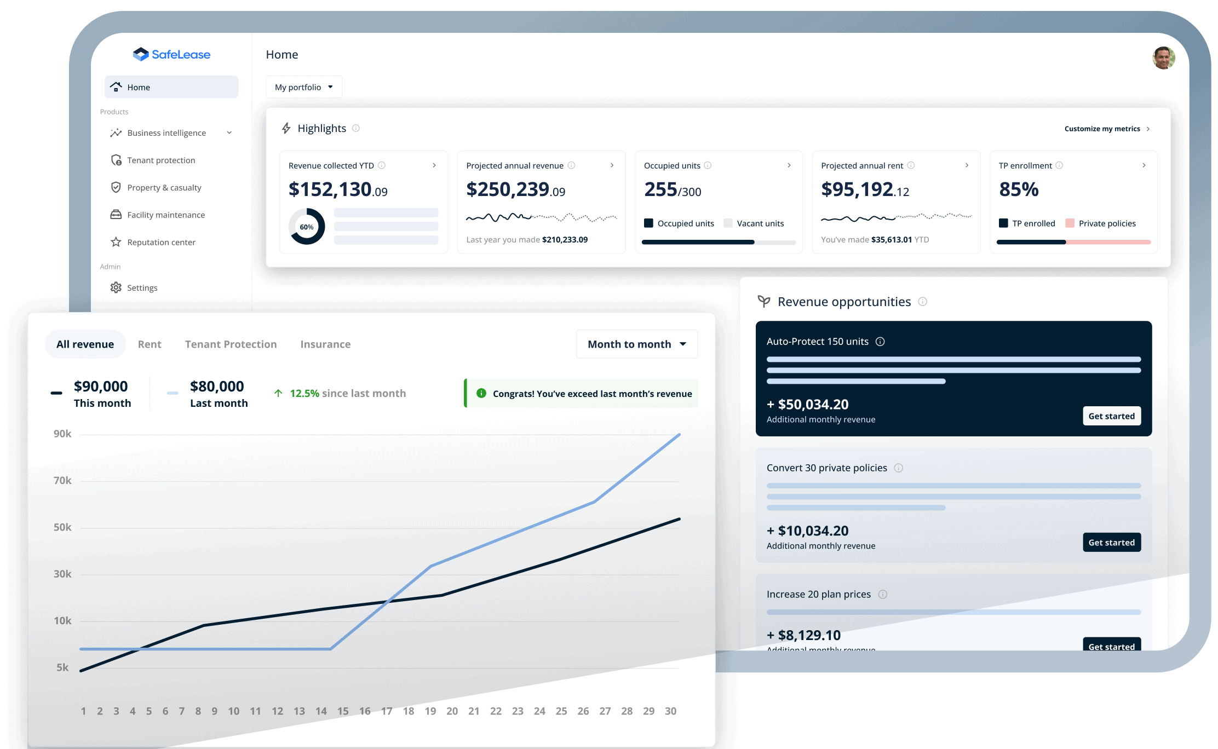Open Tenant protection shield icon

pos(116,160)
